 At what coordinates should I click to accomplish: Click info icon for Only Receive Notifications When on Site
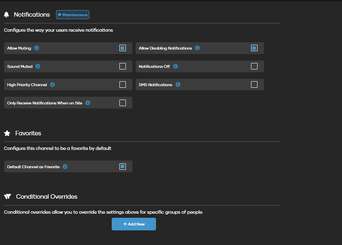coord(88,103)
